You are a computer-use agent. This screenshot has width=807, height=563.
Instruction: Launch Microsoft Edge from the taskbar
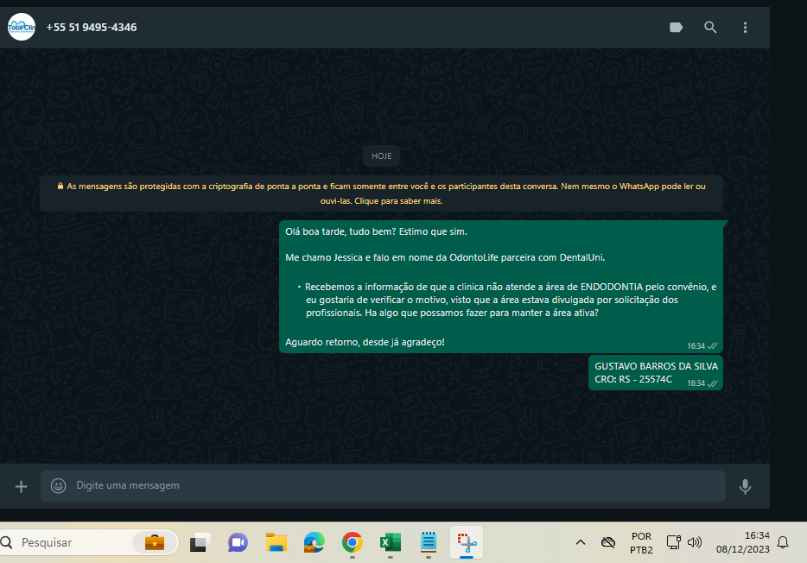[x=314, y=542]
